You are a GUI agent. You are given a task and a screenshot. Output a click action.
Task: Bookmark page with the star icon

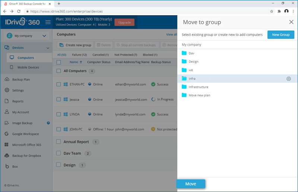tap(272, 11)
